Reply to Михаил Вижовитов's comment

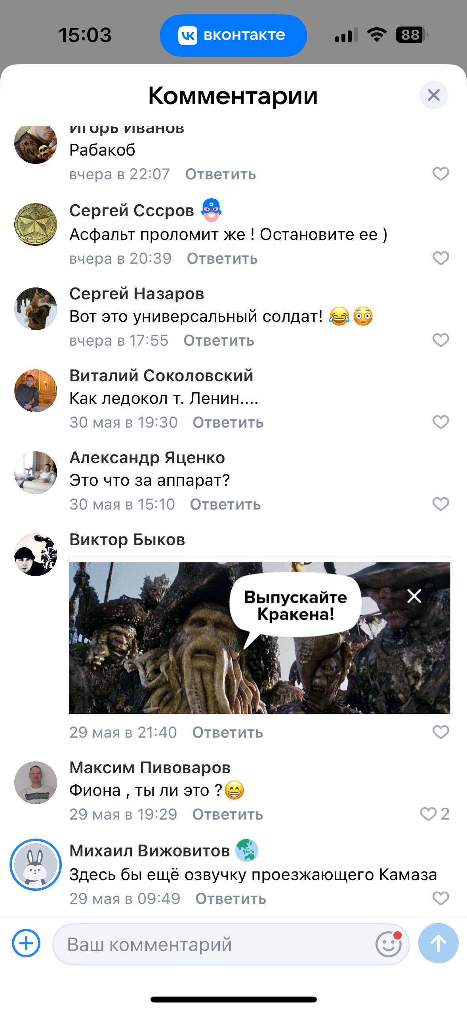pos(231,899)
